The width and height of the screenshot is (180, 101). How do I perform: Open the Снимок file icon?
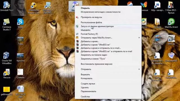coord(21,74)
